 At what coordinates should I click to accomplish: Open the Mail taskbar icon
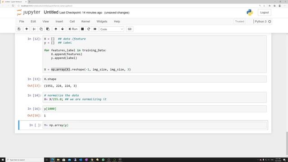pos(69,160)
